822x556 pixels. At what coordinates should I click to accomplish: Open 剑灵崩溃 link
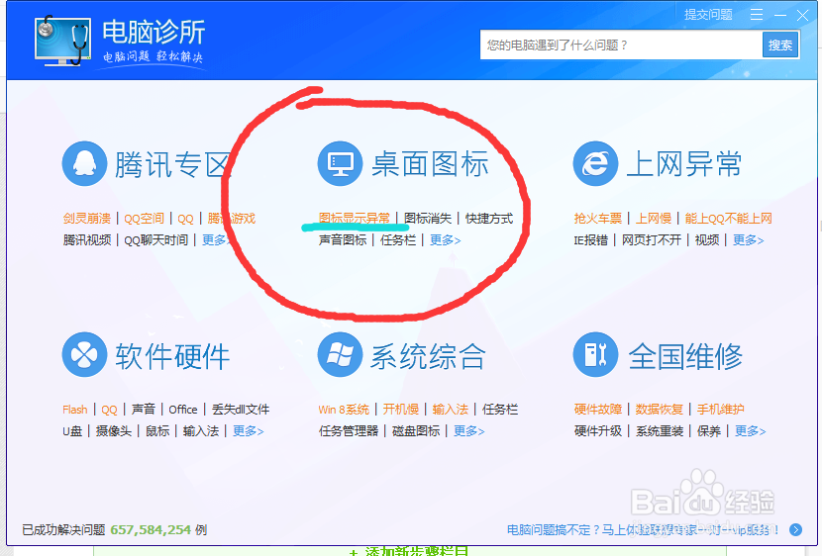[x=87, y=219]
